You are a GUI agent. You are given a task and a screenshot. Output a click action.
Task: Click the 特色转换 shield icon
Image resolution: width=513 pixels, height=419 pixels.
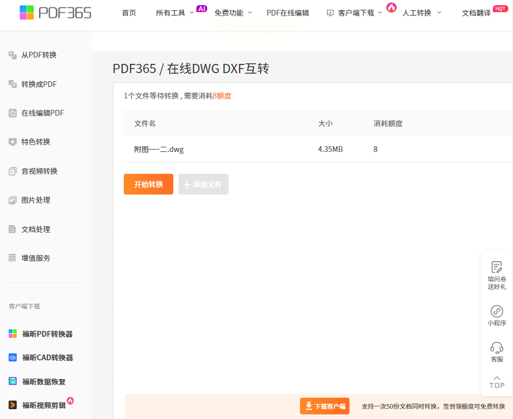pyautogui.click(x=13, y=142)
